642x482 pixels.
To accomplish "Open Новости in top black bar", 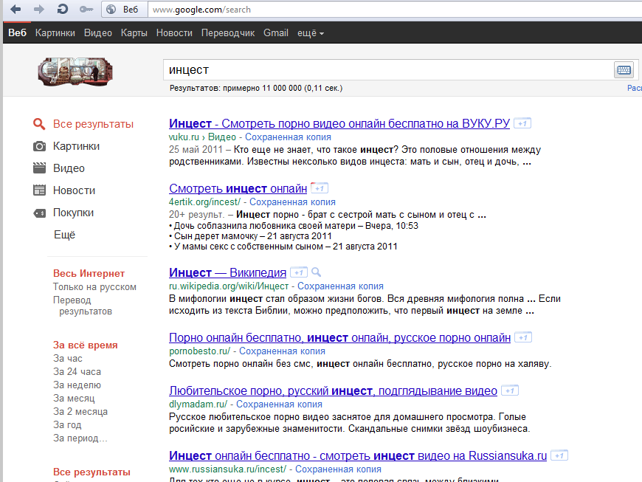I will 174,32.
